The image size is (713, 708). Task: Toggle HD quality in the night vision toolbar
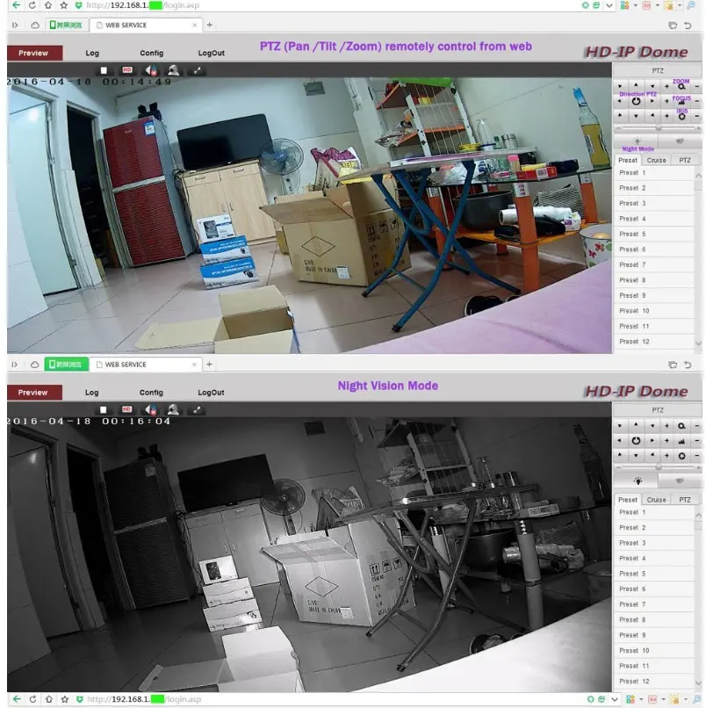tap(126, 409)
